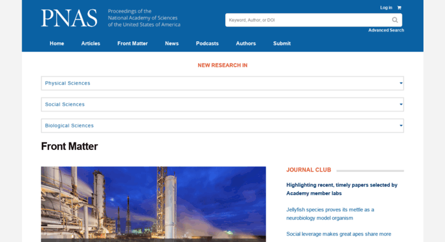Expand the Social Sciences dropdown
Viewport: 445px width, 242px height.
222,104
